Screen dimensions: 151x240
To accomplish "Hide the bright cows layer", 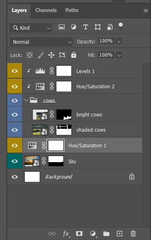I will click(x=15, y=115).
